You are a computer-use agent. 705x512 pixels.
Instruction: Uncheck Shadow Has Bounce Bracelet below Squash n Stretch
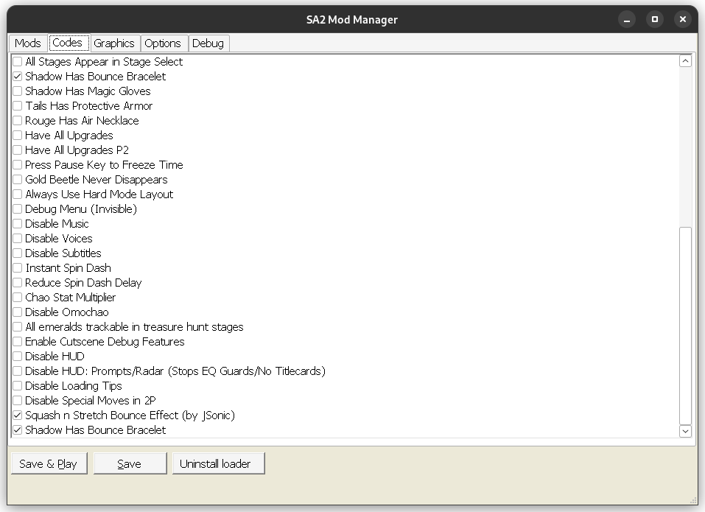pos(18,430)
